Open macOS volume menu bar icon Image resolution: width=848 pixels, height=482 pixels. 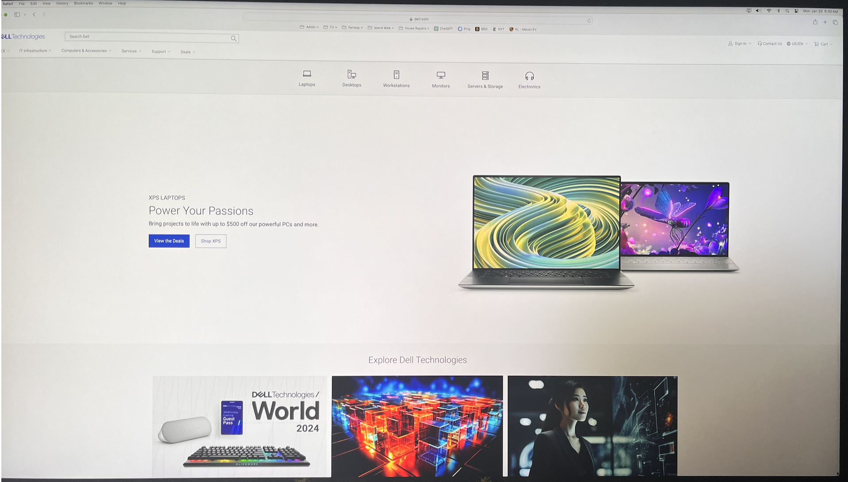(x=758, y=11)
